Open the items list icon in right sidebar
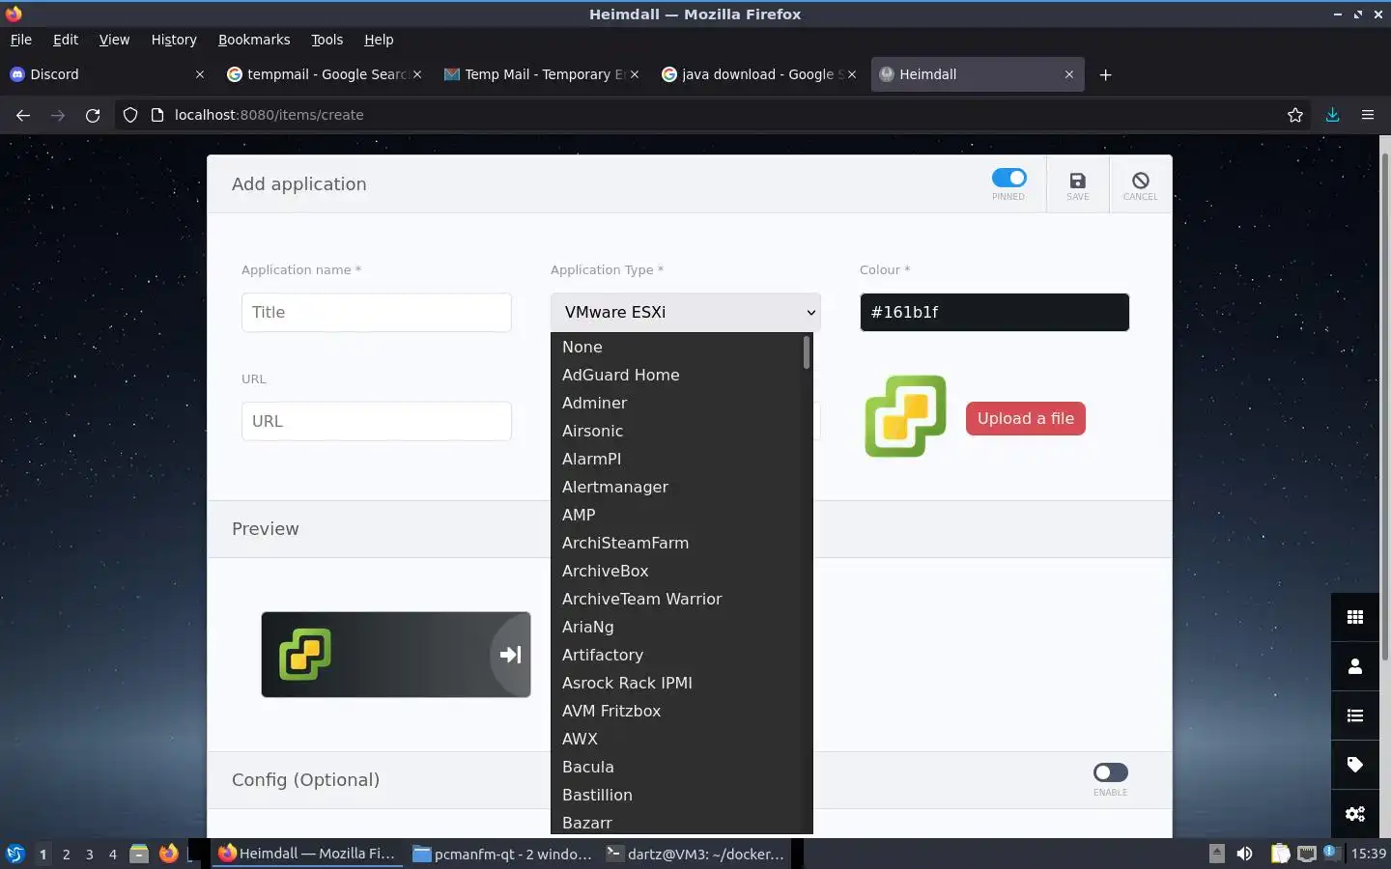The height and width of the screenshot is (869, 1391). click(x=1355, y=715)
